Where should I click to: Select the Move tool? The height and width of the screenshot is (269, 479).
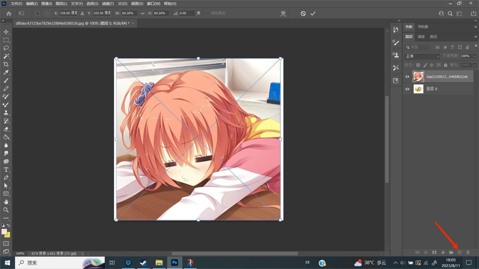pos(6,32)
